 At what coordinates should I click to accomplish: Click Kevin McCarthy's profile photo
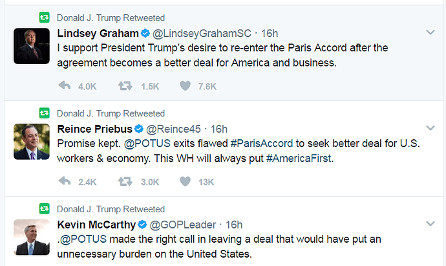31,238
